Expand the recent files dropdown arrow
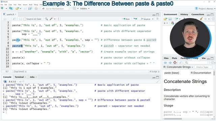The width and height of the screenshot is (216, 121). (x=21, y=8)
